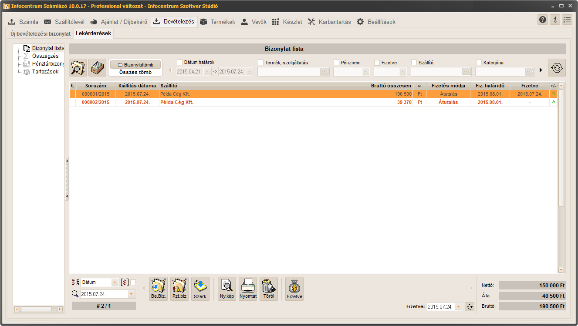Click green up arrow in row 000001/2015

click(553, 94)
